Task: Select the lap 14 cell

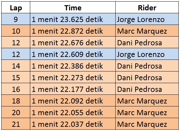Action: click(16, 66)
